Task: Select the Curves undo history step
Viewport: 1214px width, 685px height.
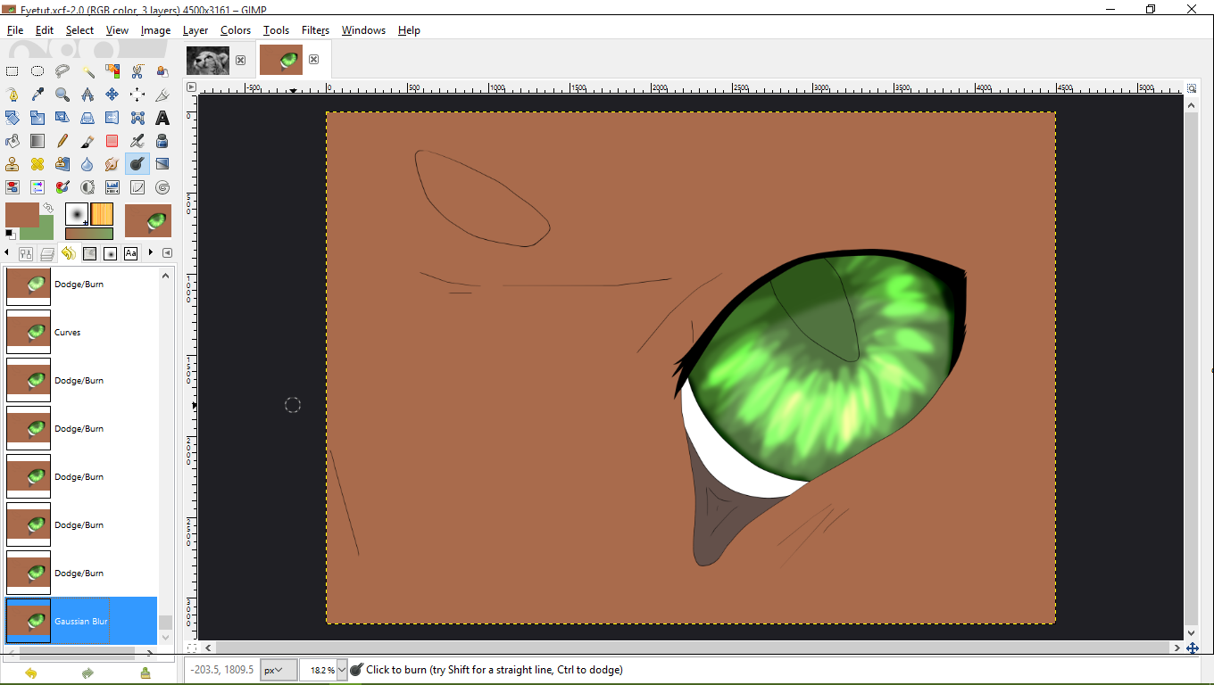Action: 81,332
